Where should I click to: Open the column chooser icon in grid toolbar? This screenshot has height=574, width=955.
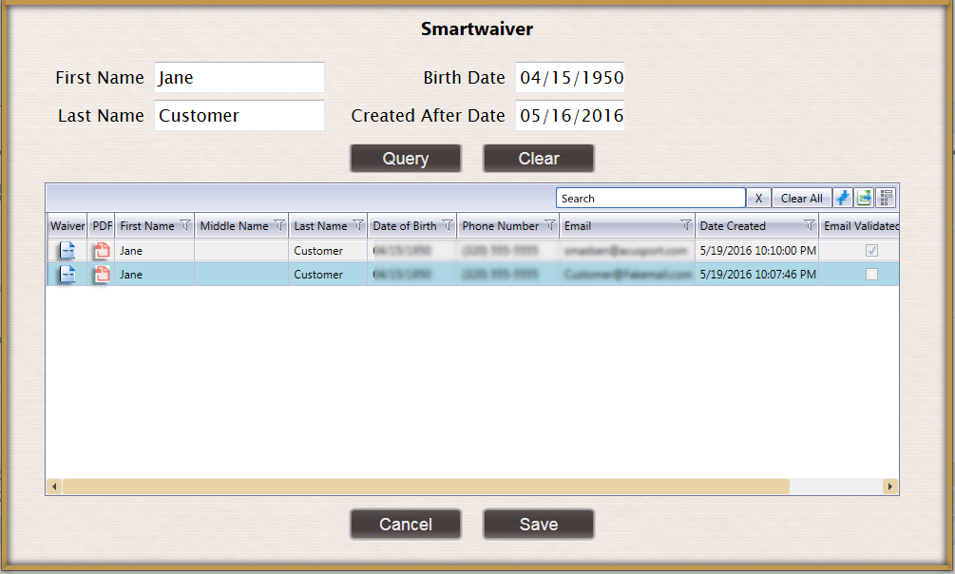pos(887,198)
